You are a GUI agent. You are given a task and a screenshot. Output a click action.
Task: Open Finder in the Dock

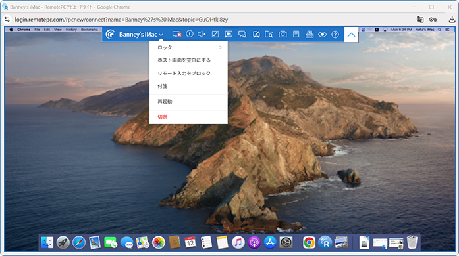click(47, 243)
